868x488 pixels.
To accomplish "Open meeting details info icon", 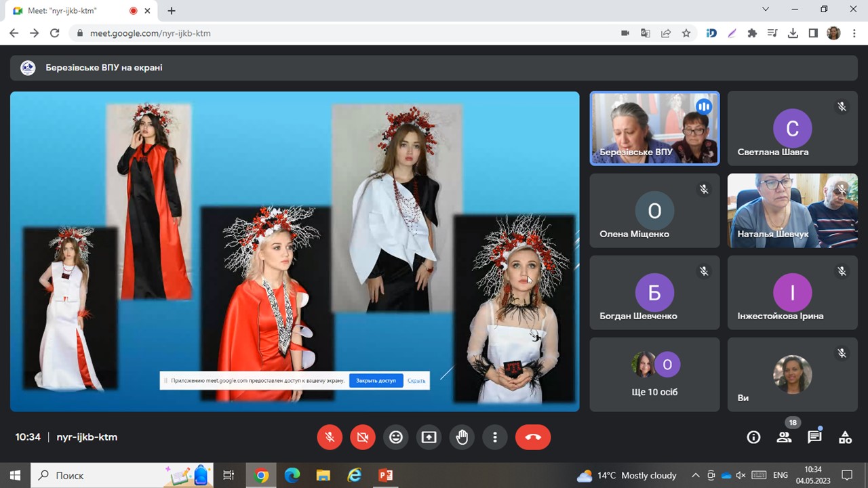I will (753, 437).
